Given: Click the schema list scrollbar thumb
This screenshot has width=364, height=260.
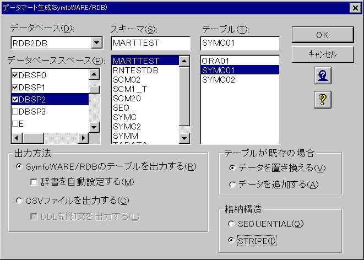Looking at the screenshot, I should pos(184,96).
